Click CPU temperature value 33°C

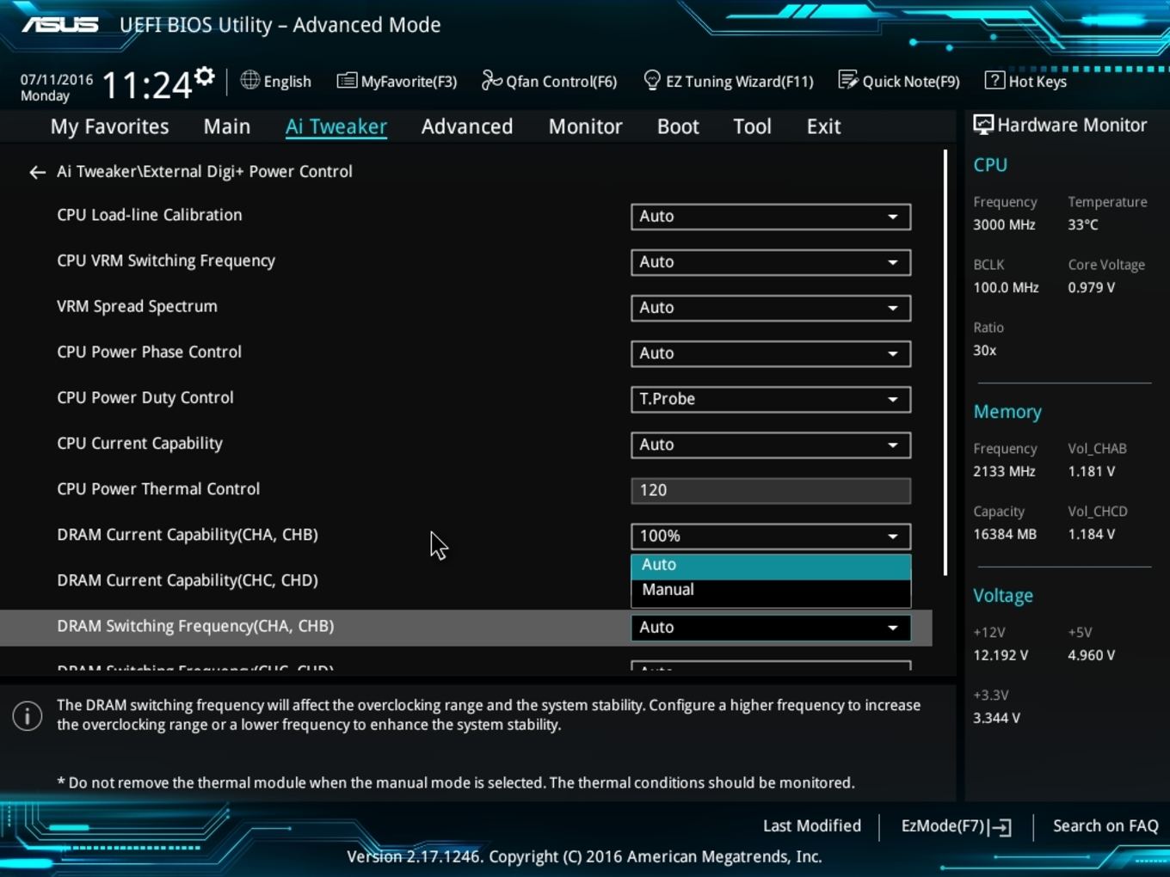coord(1083,224)
